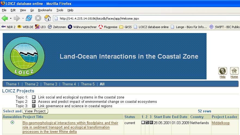Click the Topic 3 gray legend swatch
Image resolution: width=240 pixels, height=135 pixels.
pyautogui.click(x=34, y=106)
